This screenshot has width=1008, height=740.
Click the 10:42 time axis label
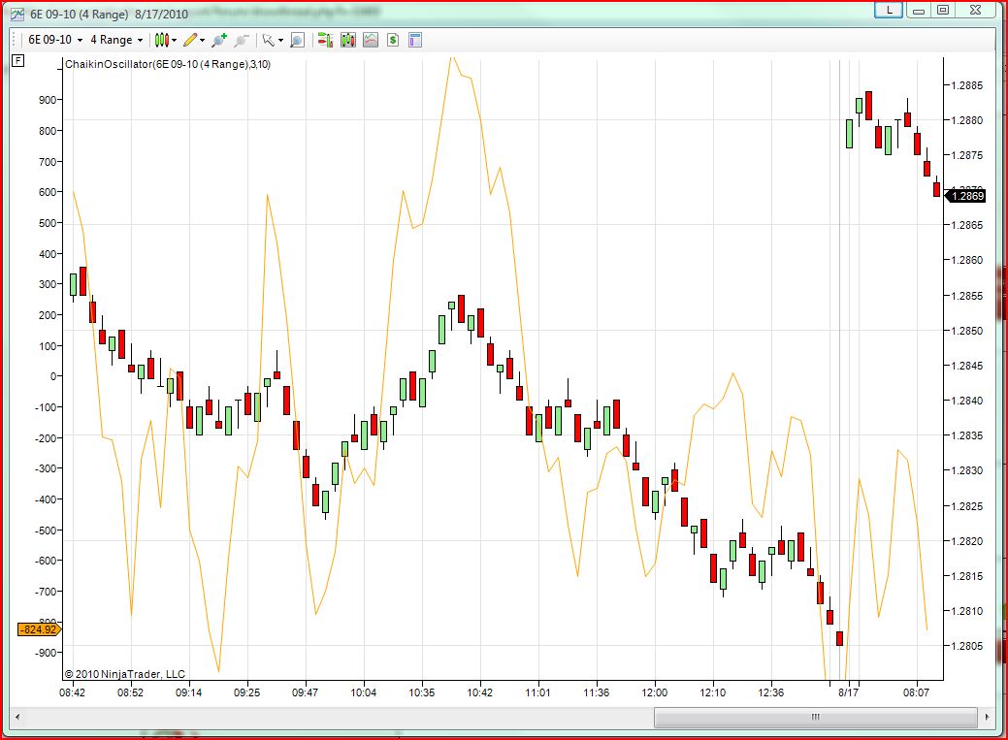pyautogui.click(x=479, y=692)
